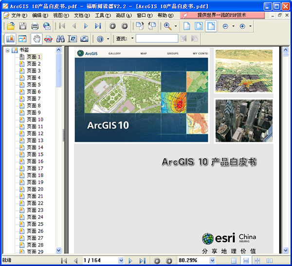Collapse the 书签 tree root
Screen dimensions: 292x266
click(x=7, y=50)
